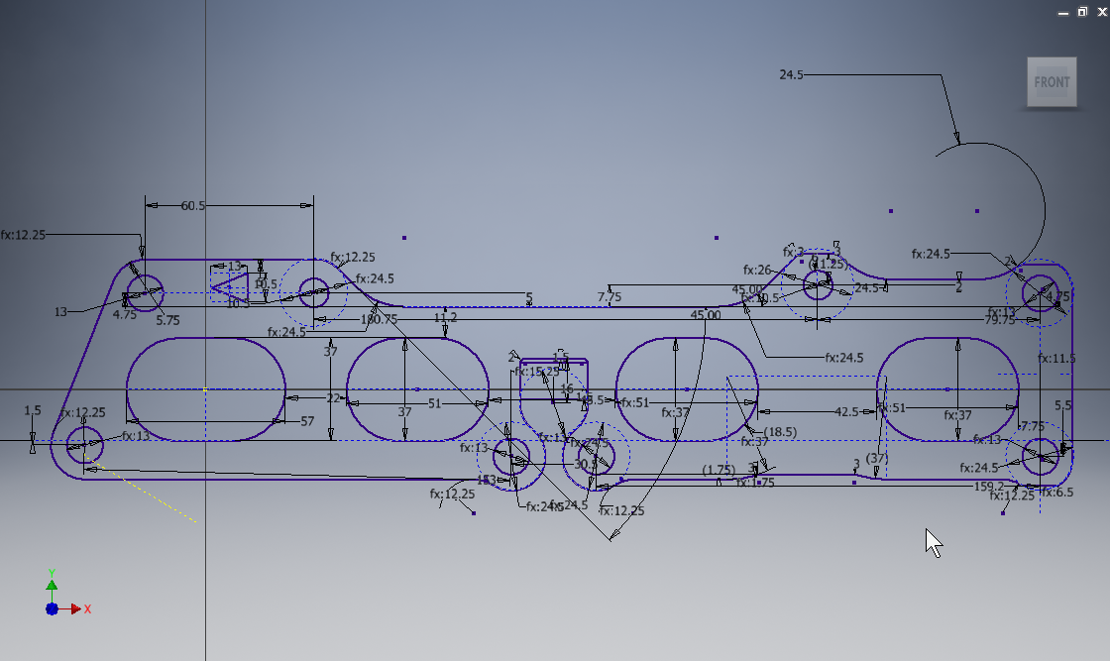Select the 180.75 dimension text
The image size is (1110, 661).
click(379, 320)
